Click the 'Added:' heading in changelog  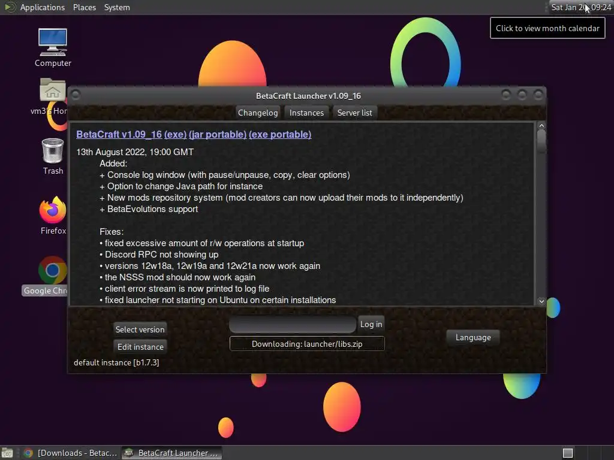coord(113,164)
